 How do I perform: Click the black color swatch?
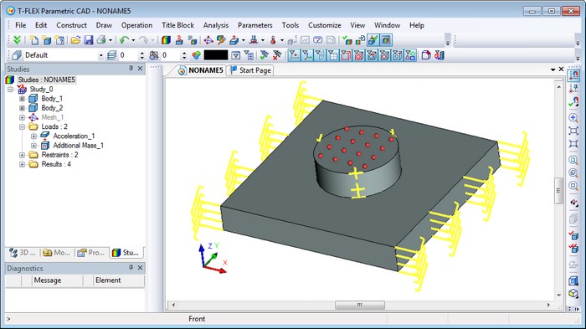coord(216,55)
